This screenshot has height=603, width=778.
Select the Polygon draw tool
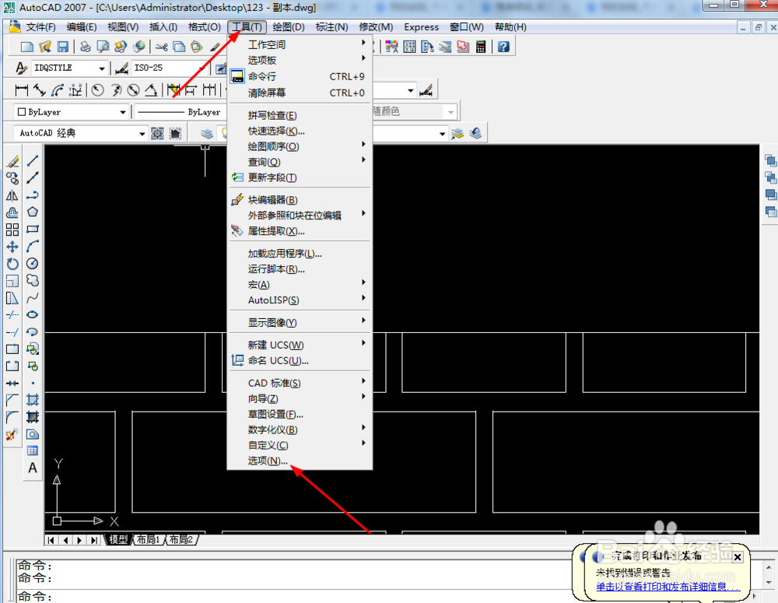[x=33, y=212]
